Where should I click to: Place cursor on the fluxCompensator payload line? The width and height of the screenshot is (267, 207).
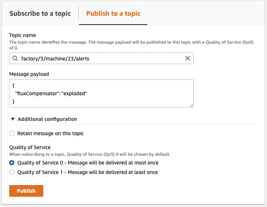[x=51, y=93]
